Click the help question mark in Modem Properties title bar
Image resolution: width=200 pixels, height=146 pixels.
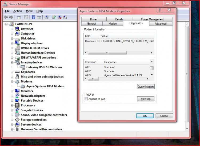coord(160,10)
